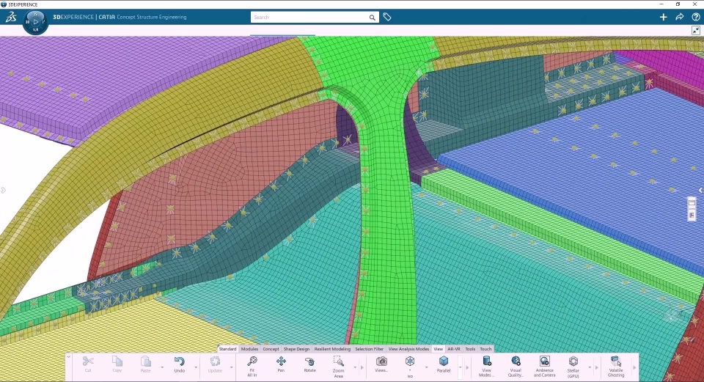704x382 pixels.
Task: Click the share arrow icon
Action: click(x=679, y=17)
